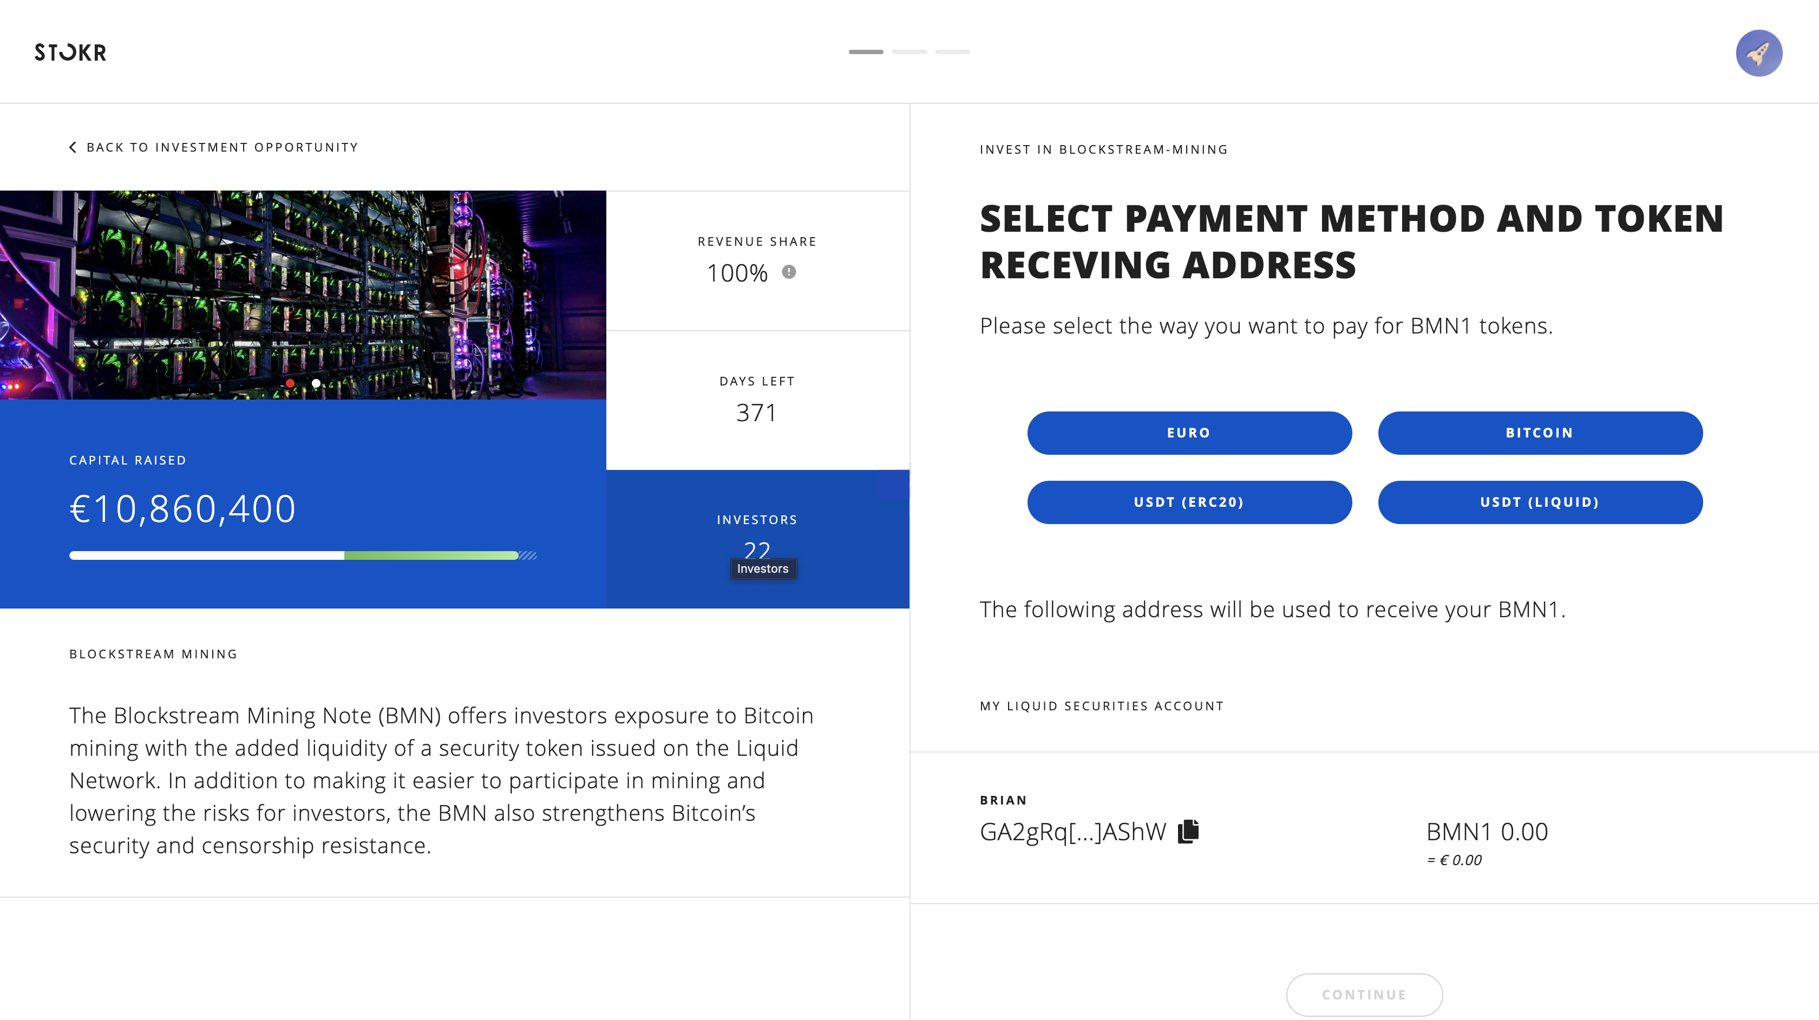Click the capital raised progress bar
The height and width of the screenshot is (1020, 1819).
point(302,556)
